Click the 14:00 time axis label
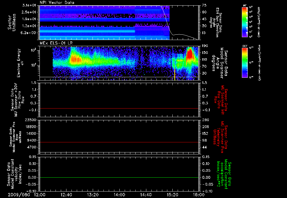Image resolution: width=287 pixels, height=198 pixels. [119, 195]
